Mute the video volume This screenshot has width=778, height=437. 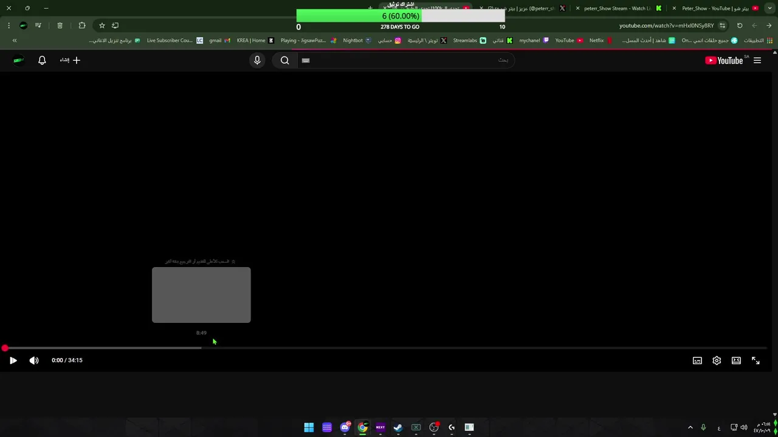[x=34, y=361]
